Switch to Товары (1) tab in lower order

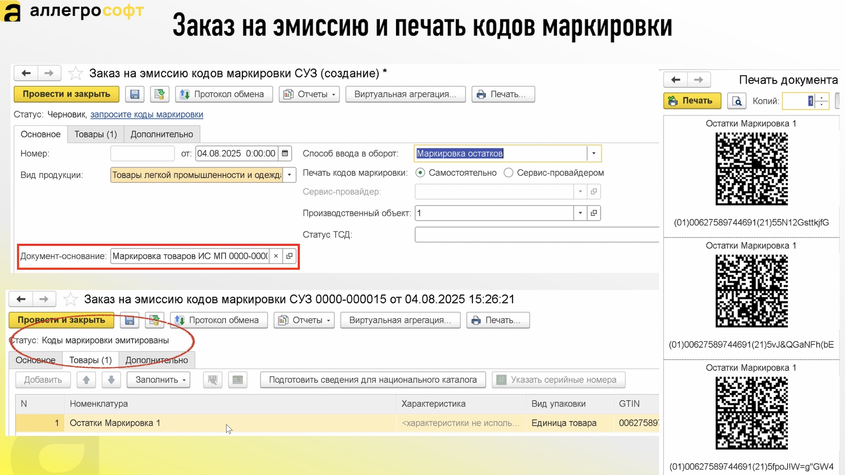tap(90, 360)
